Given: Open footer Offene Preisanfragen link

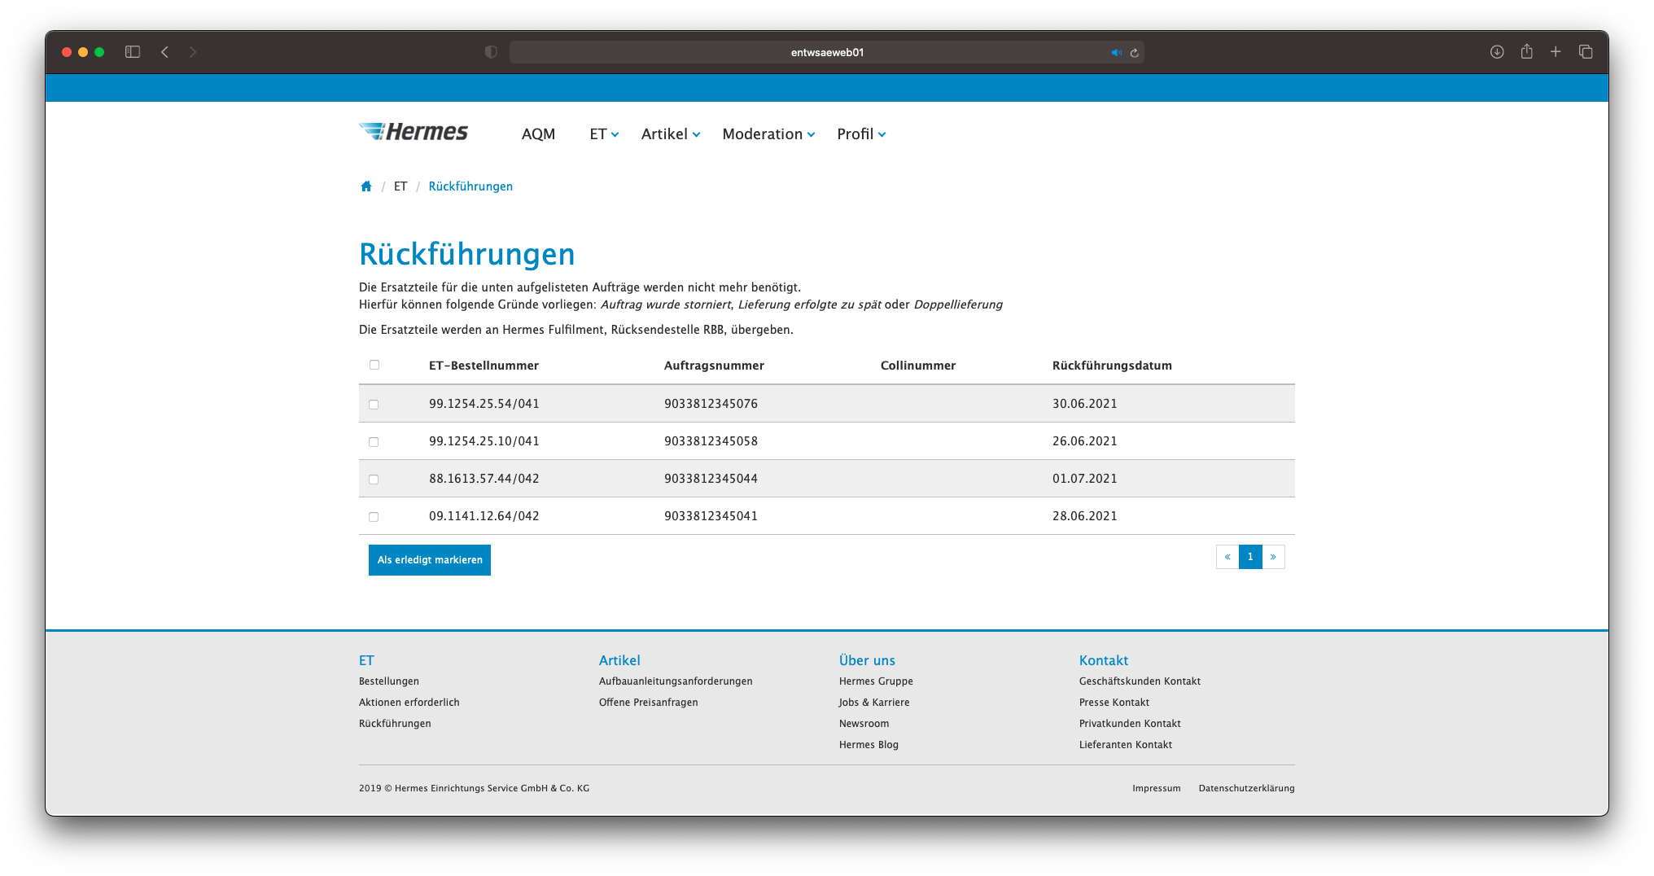Looking at the screenshot, I should 649,703.
